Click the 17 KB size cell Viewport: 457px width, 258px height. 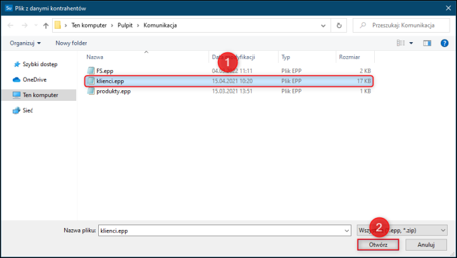tap(363, 81)
